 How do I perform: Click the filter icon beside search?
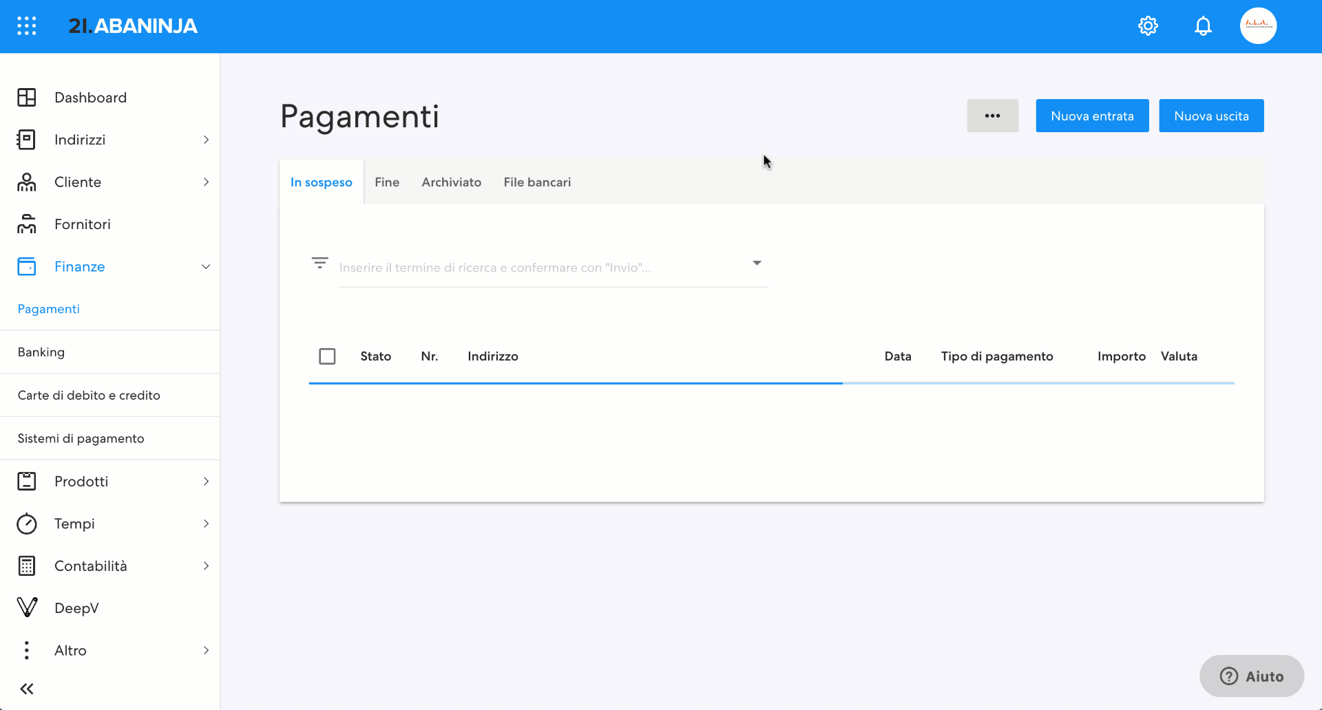319,263
